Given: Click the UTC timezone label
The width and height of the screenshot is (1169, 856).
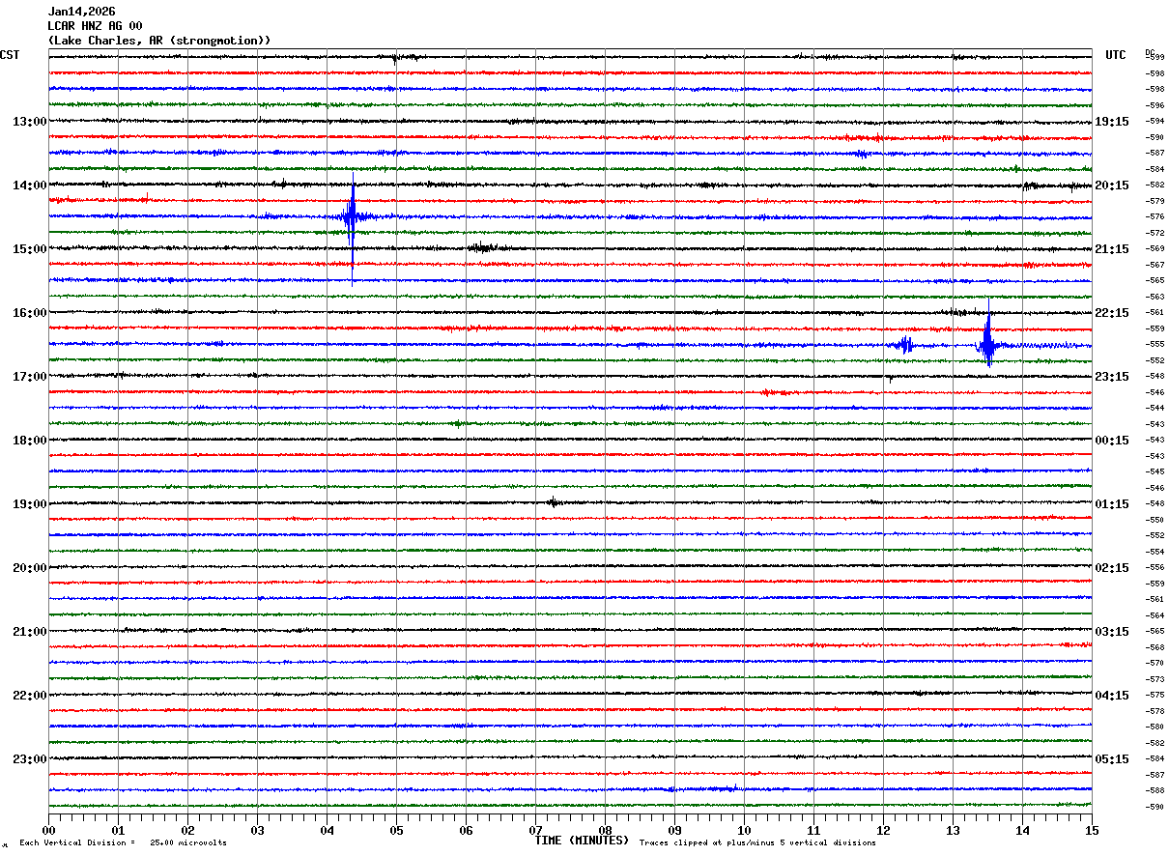Looking at the screenshot, I should [x=1116, y=55].
